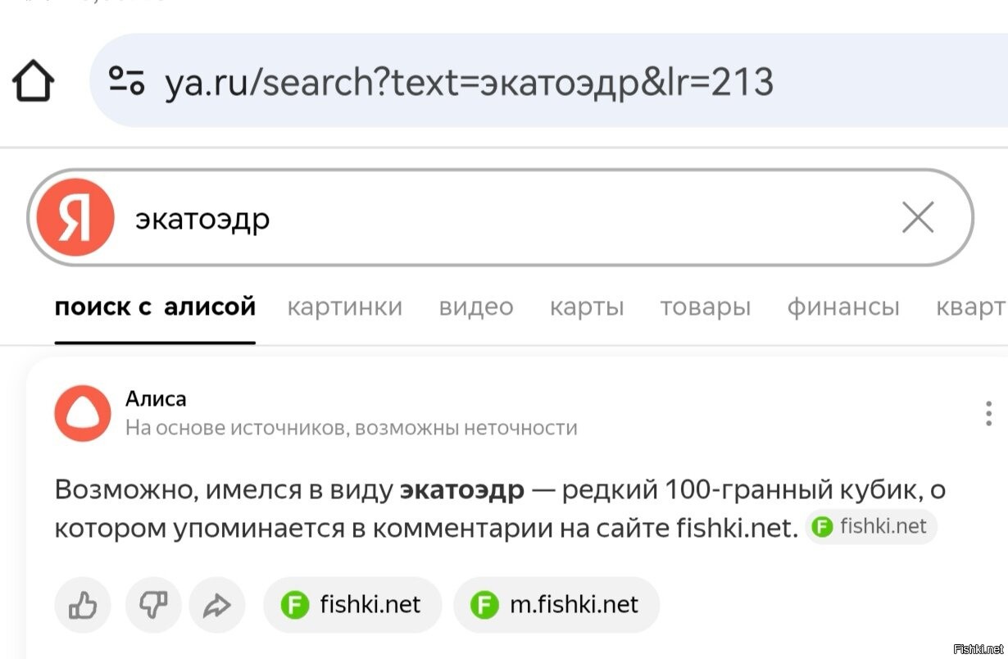Select the товары tab
Viewport: 1008px width, 659px height.
[706, 307]
